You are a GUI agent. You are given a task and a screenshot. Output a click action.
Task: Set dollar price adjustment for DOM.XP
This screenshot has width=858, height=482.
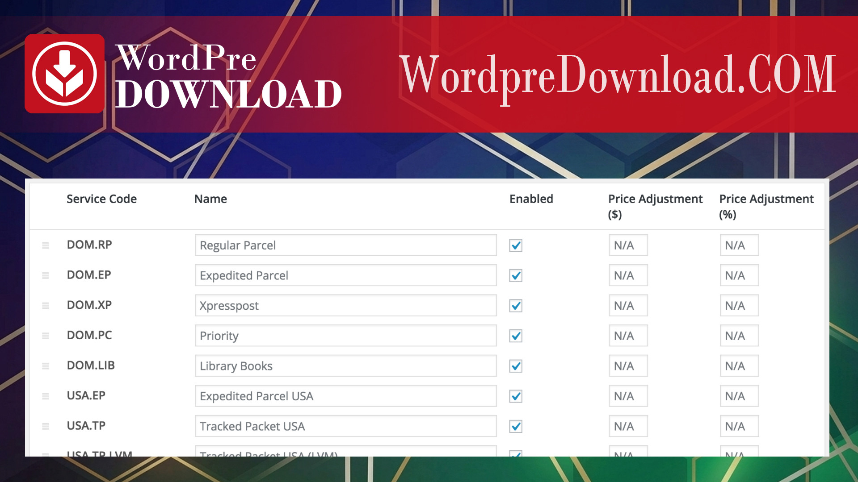628,305
